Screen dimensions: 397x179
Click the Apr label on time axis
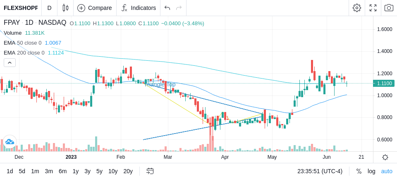[x=225, y=157]
